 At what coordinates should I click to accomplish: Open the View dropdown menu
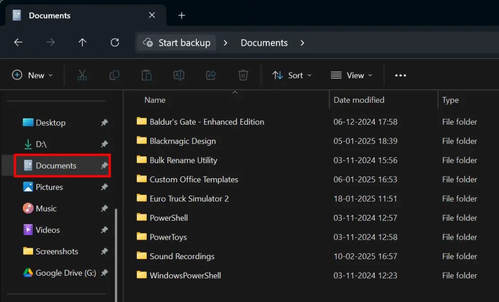(x=352, y=75)
